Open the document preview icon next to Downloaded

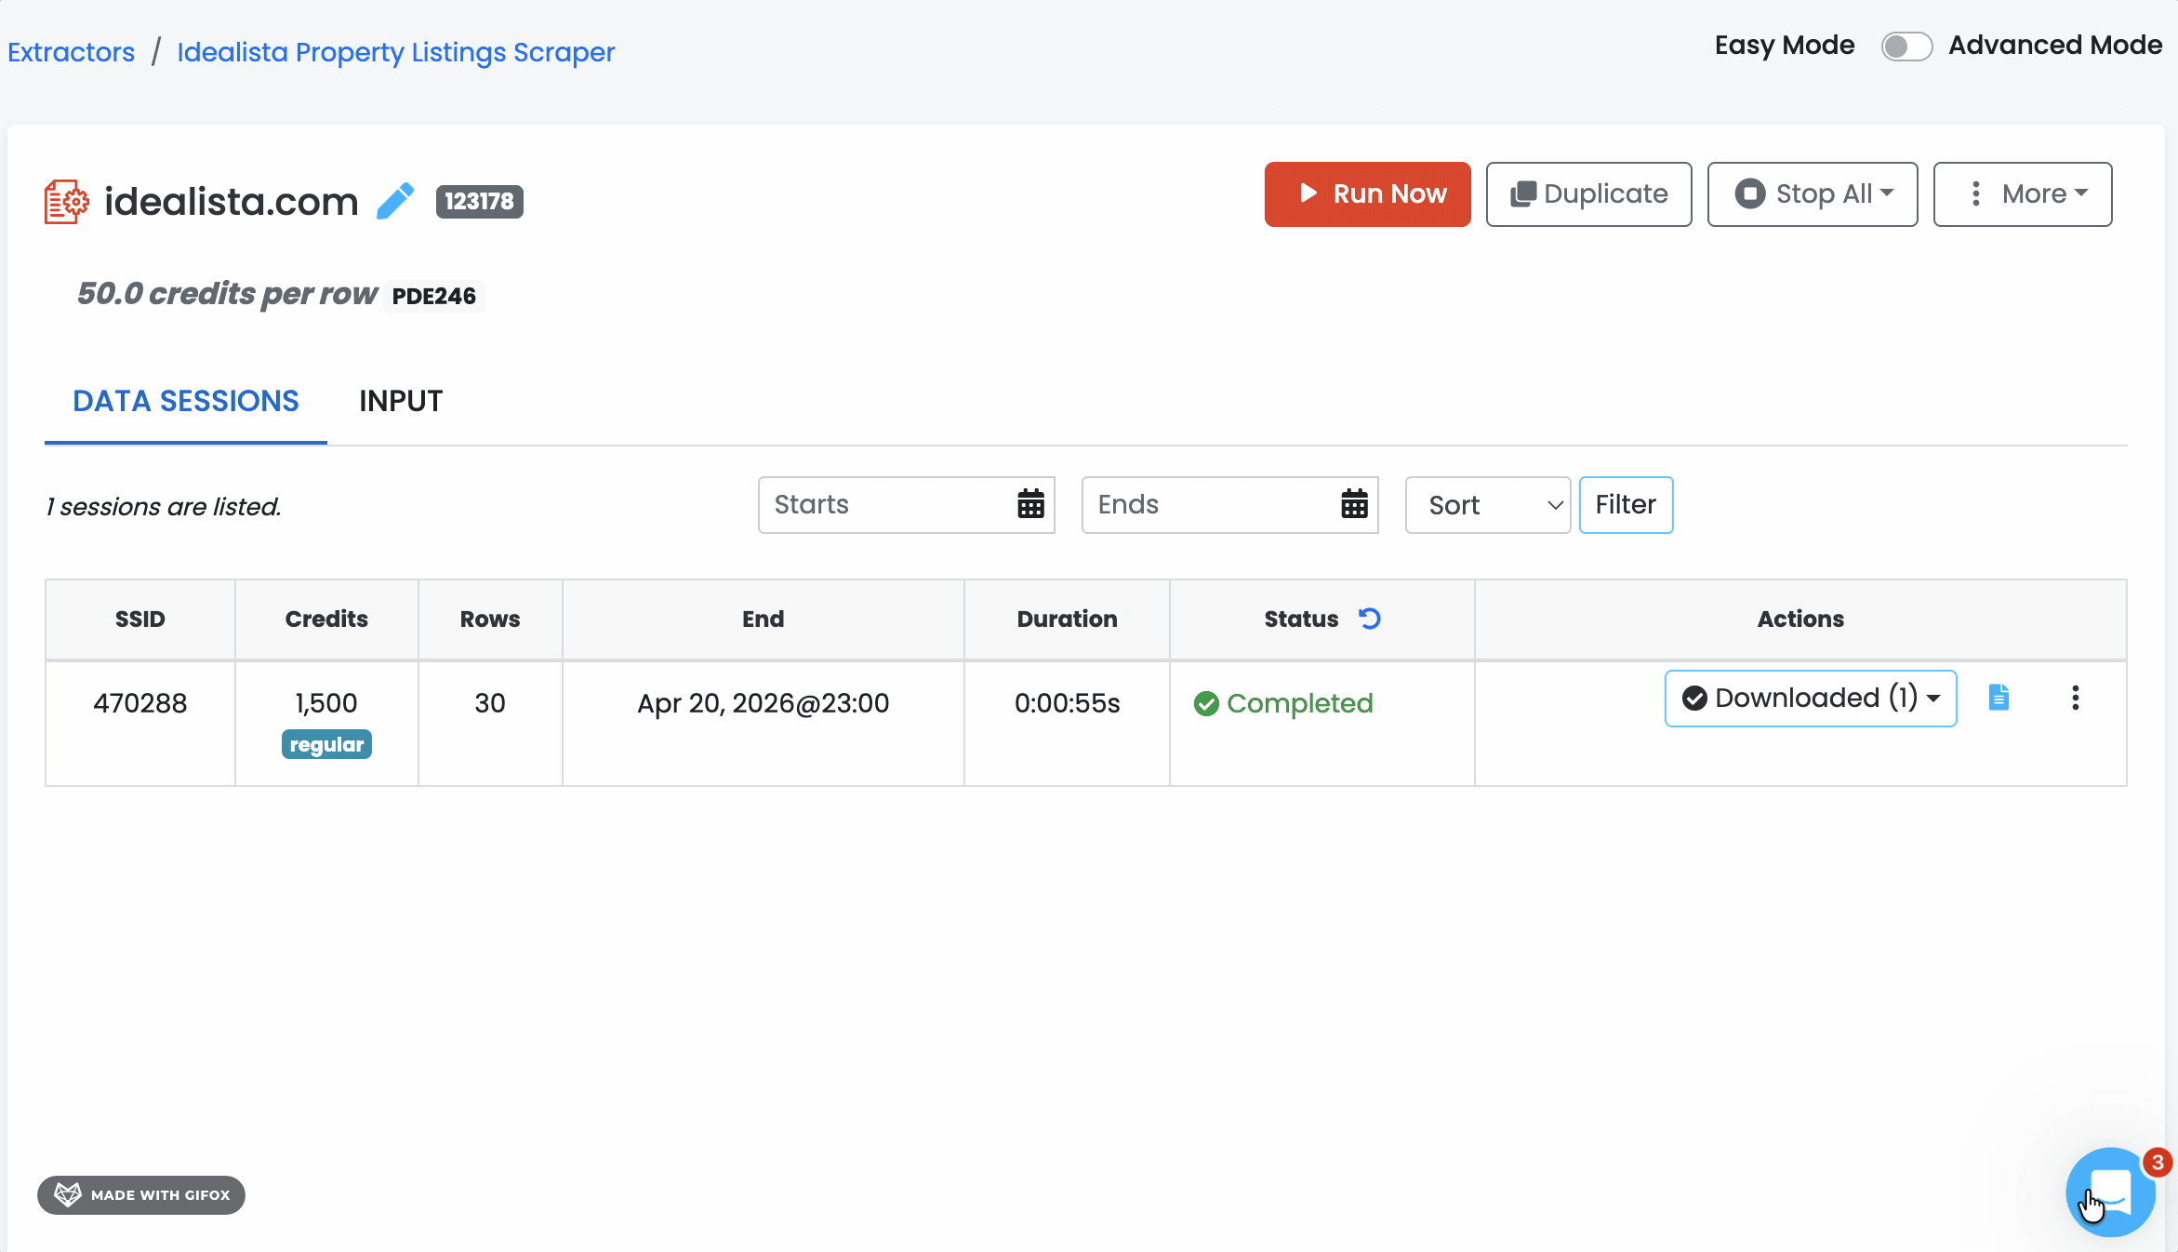[1999, 698]
